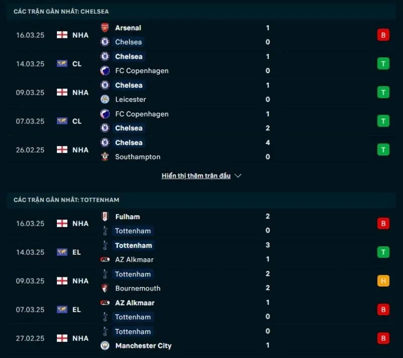The image size is (403, 358).
Task: Click the Bournemouth club crest icon
Action: point(105,288)
